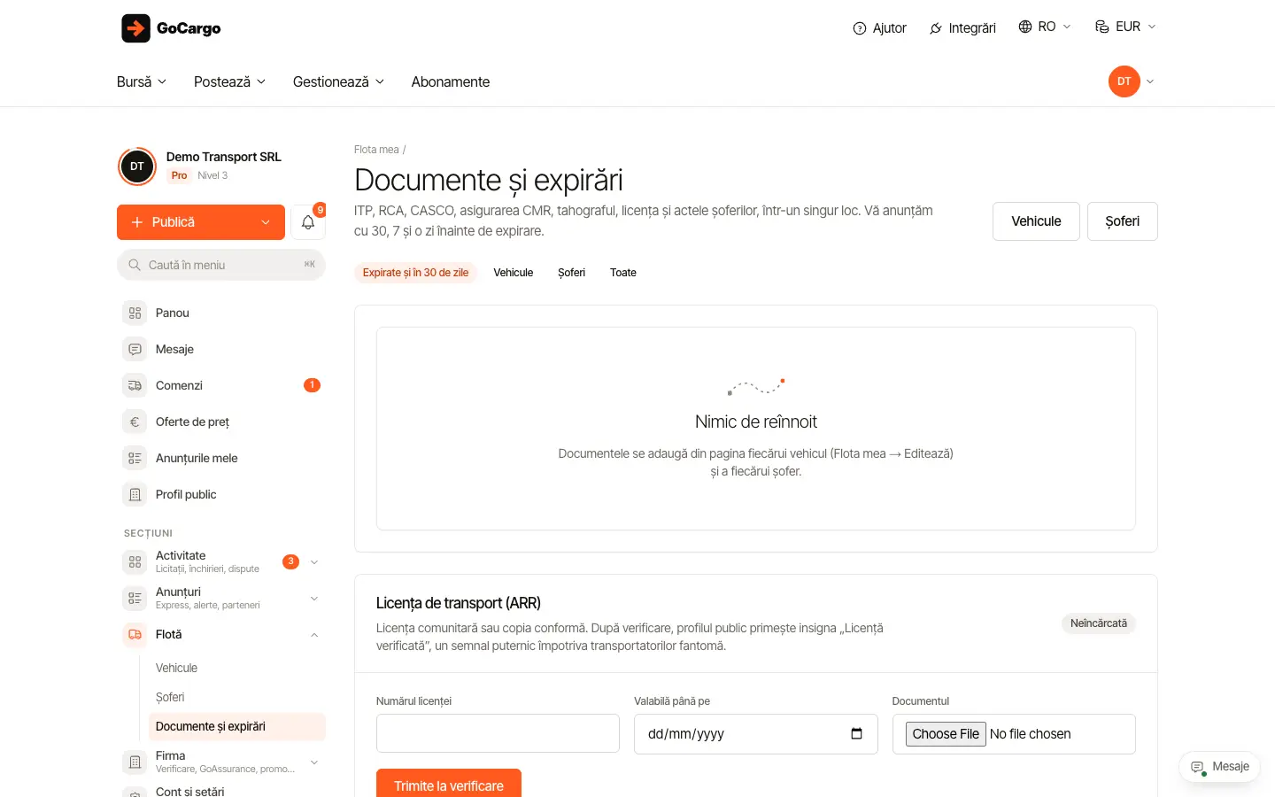Screen dimensions: 1275x797
Task: Click the Anunțurile mele list icon
Action: coord(135,458)
